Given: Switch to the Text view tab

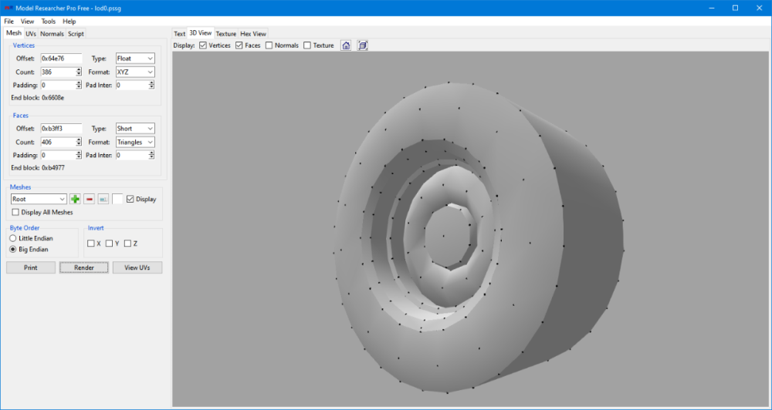Looking at the screenshot, I should coord(180,34).
